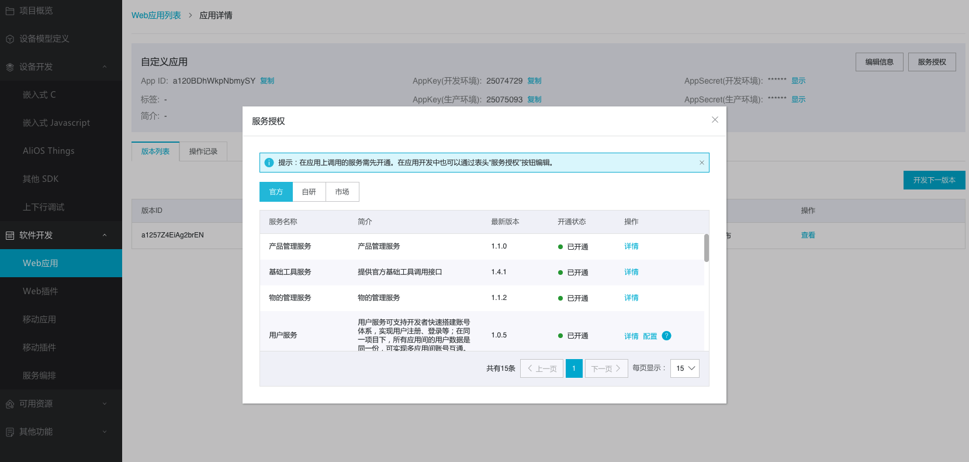The image size is (969, 462).
Task: Click 查看 link in version row
Action: (808, 235)
